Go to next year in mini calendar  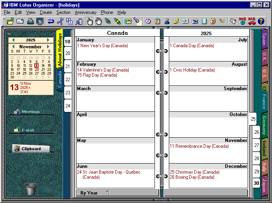[48, 40]
